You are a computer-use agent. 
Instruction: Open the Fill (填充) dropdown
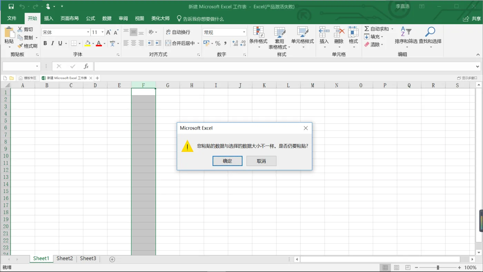coord(374,37)
